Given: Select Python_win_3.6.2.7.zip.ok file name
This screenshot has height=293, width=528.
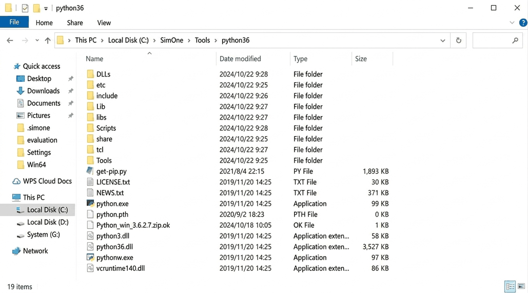Looking at the screenshot, I should point(133,225).
